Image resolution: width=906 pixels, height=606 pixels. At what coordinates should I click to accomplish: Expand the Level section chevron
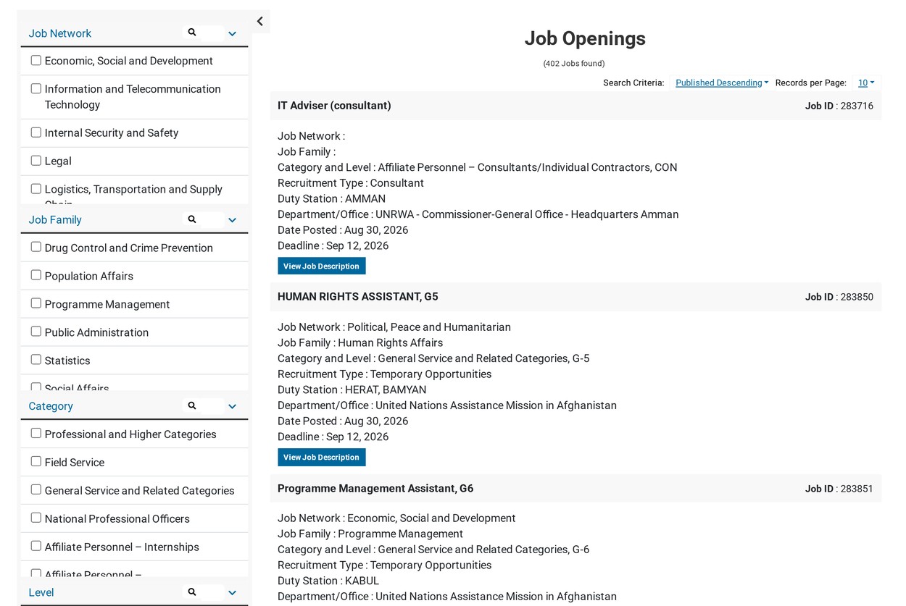pyautogui.click(x=232, y=593)
